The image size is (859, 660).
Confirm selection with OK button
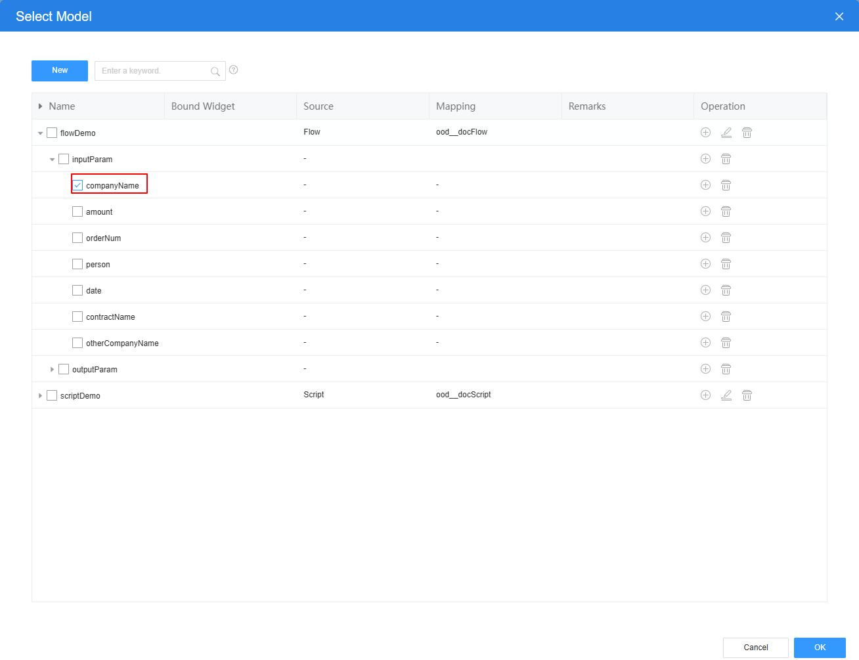coord(820,648)
